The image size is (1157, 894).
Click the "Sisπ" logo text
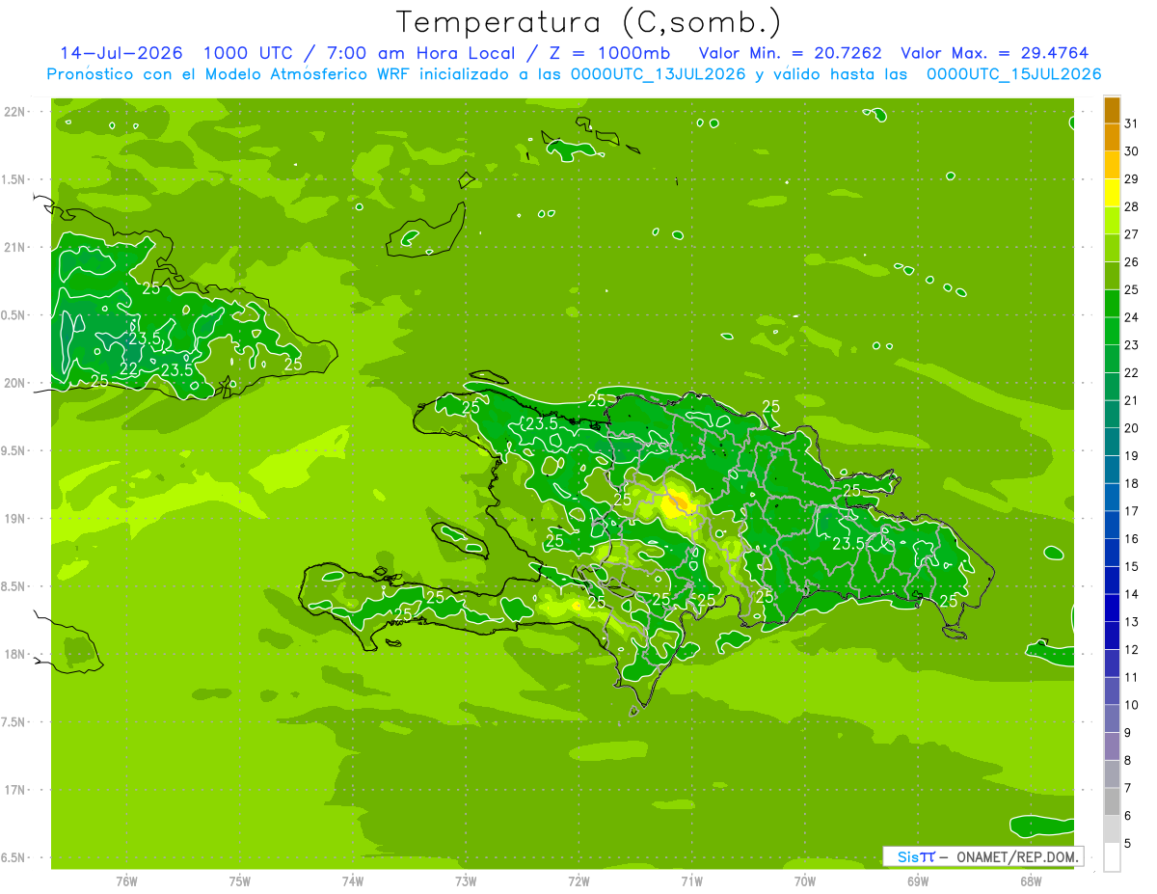916,856
